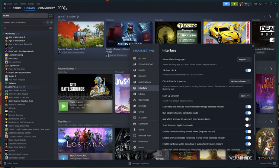This screenshot has width=279, height=168.
Task: Expand Games and Software filter dropdown
Action: (23, 22)
